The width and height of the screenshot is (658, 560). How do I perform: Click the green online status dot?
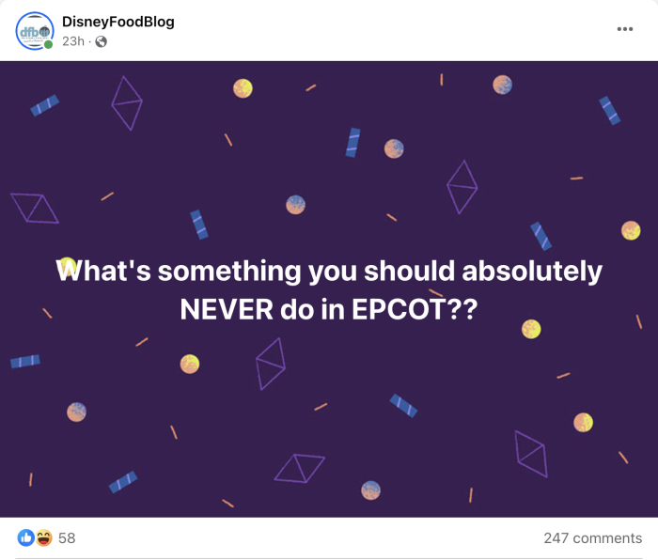[x=49, y=44]
